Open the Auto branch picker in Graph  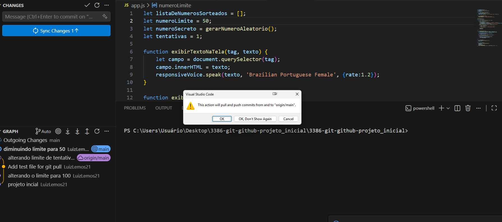click(43, 131)
